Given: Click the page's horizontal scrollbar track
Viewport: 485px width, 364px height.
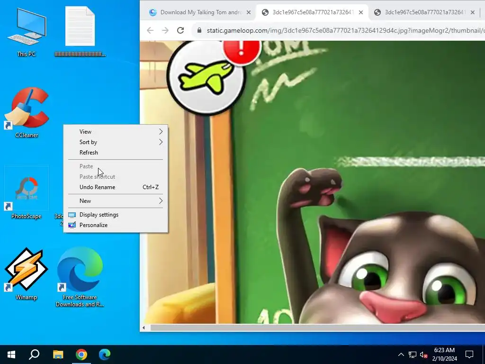Looking at the screenshot, I should [317, 328].
